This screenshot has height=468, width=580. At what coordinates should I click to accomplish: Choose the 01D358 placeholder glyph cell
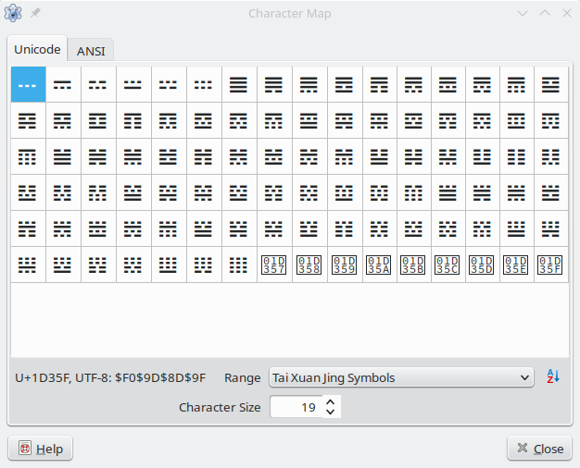click(x=309, y=265)
